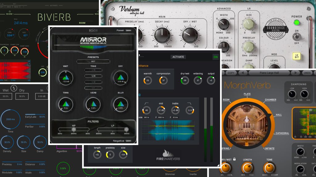Click the HP filter slider handle in Mirror
316x177 pixels.
[74, 129]
